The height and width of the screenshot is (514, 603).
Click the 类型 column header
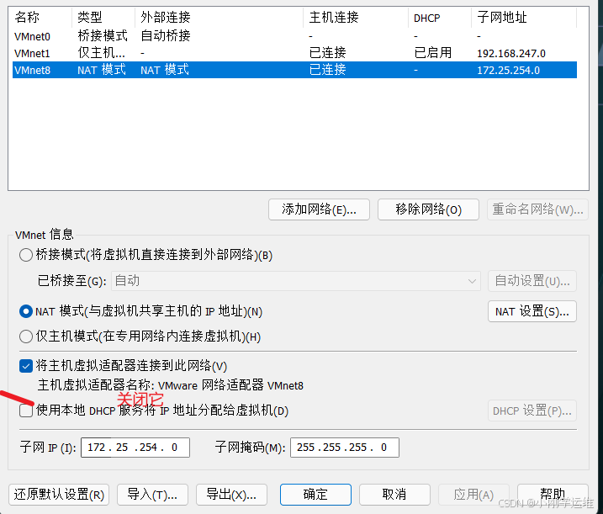(x=90, y=18)
